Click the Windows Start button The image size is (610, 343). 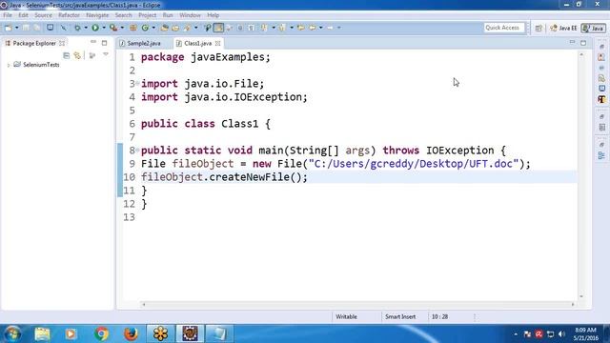[12, 333]
